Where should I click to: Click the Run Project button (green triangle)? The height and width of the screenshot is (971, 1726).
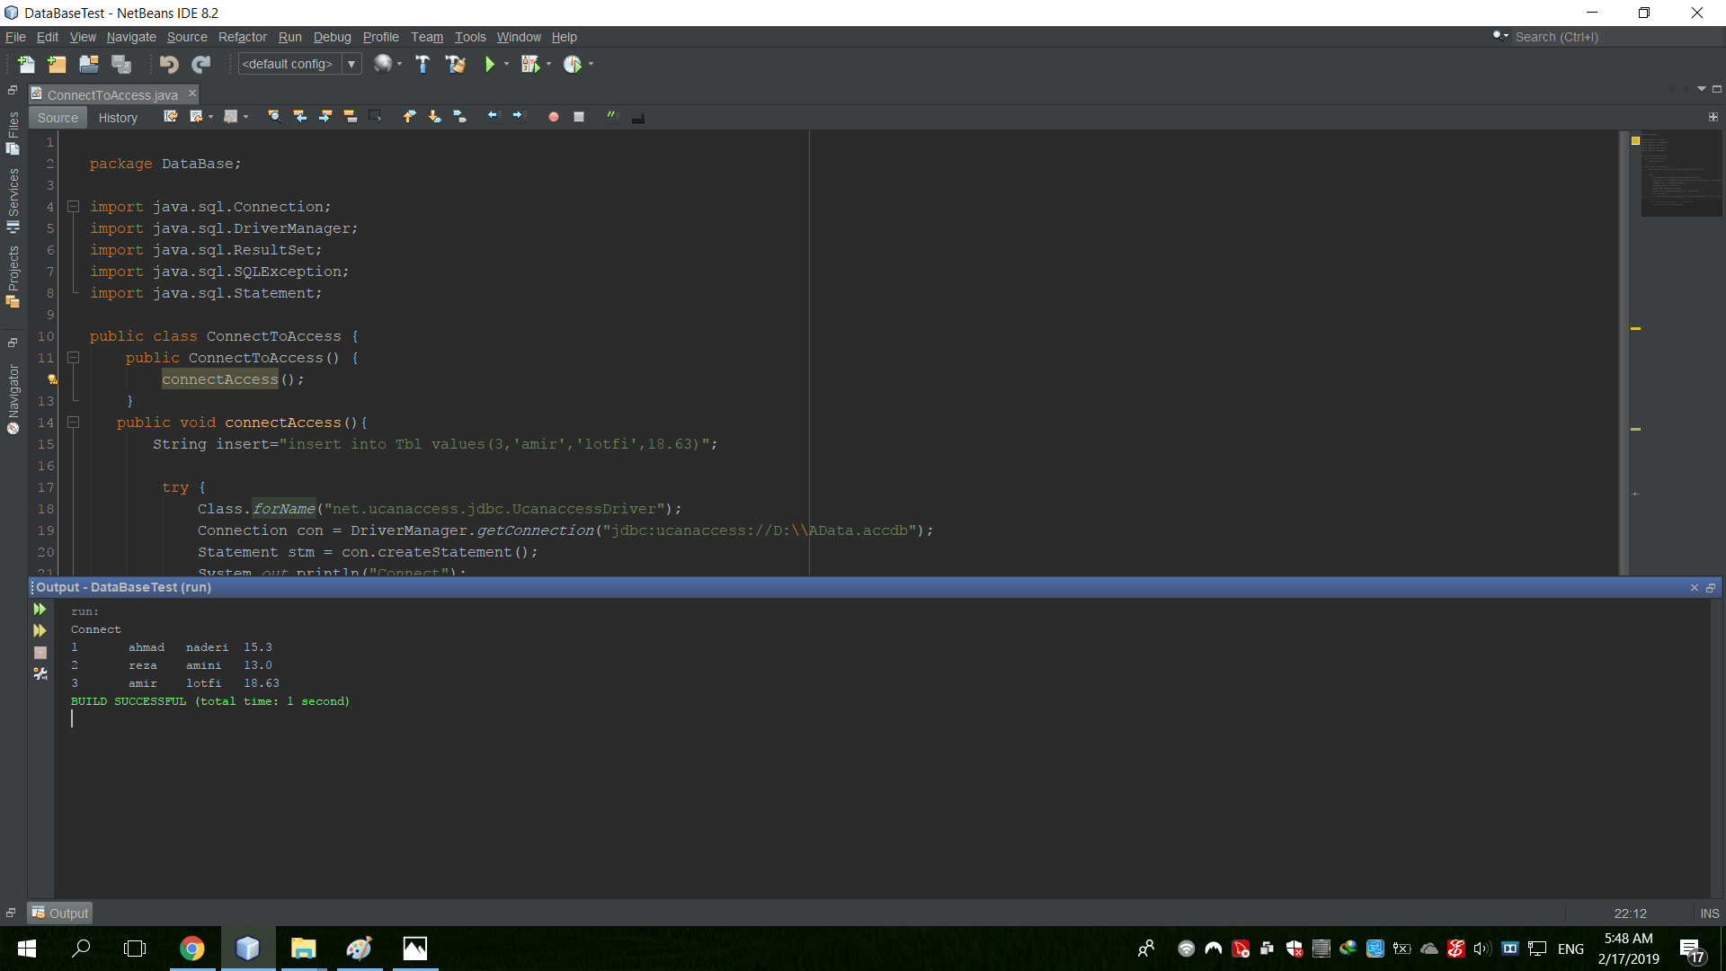tap(491, 64)
